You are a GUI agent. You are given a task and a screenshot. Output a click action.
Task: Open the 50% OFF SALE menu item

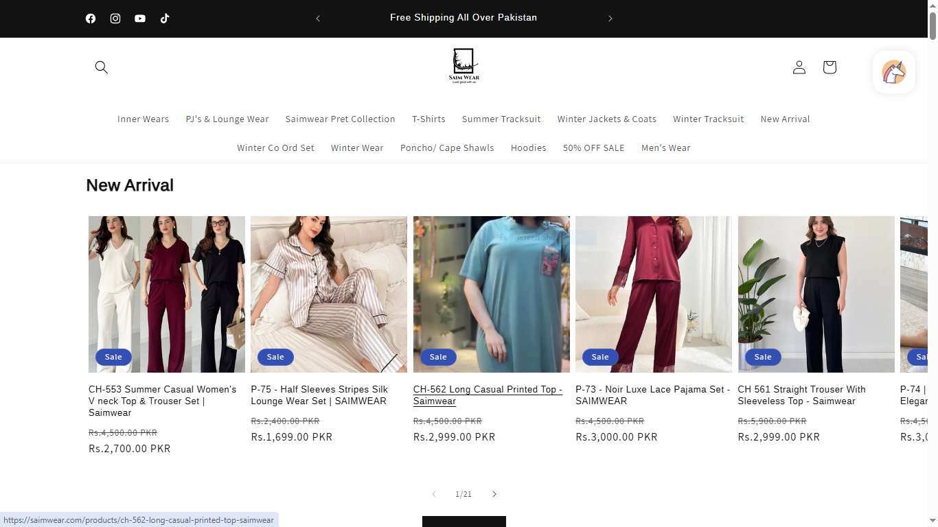coord(593,148)
